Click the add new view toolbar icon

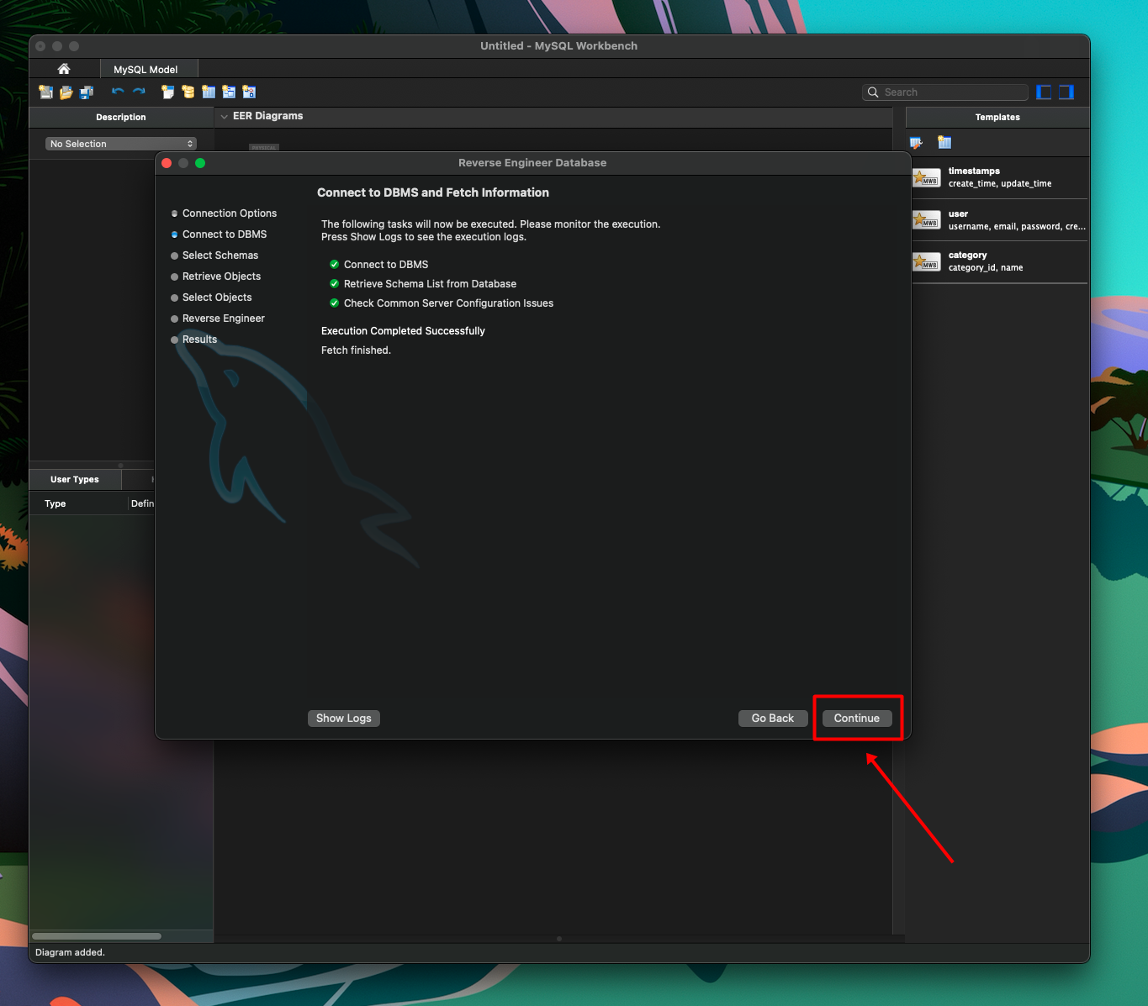[229, 92]
